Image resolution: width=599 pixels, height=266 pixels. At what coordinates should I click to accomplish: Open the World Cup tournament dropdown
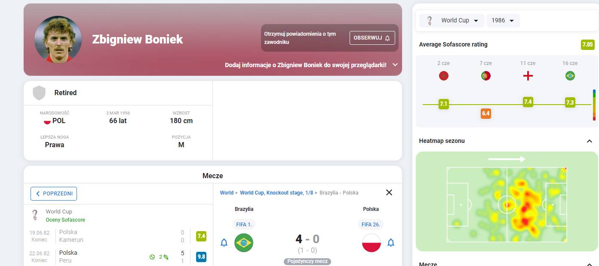pos(452,21)
